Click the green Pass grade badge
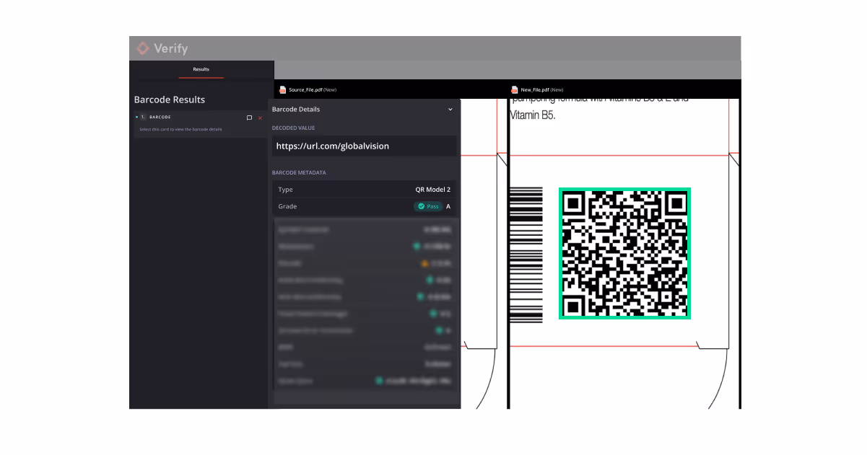 click(x=428, y=206)
